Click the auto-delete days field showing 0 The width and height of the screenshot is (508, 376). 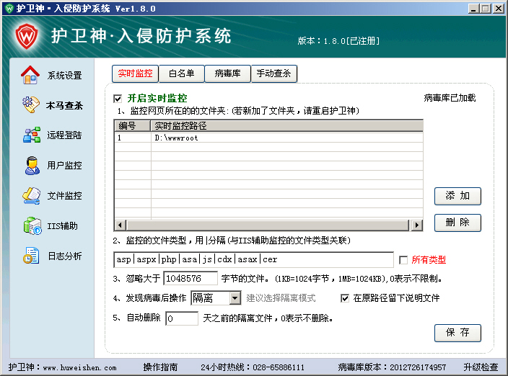point(182,318)
